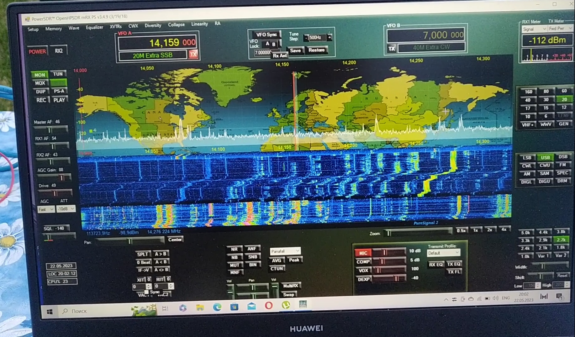Viewport: 575px width, 337px height.
Task: Select DIGU mode
Action: (x=544, y=182)
